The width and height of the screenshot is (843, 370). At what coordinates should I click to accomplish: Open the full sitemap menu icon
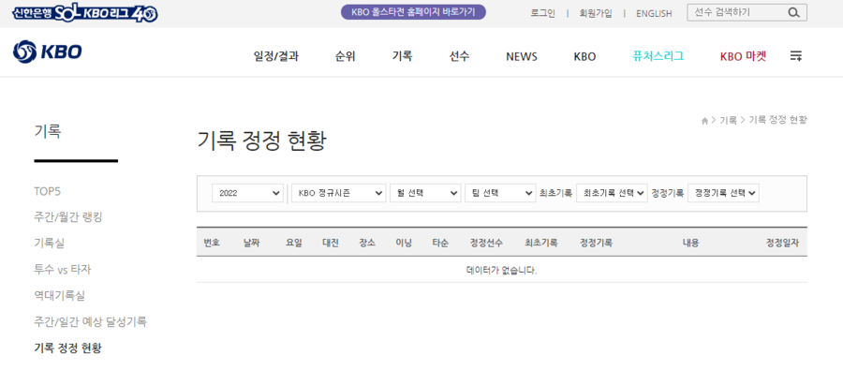click(x=795, y=56)
